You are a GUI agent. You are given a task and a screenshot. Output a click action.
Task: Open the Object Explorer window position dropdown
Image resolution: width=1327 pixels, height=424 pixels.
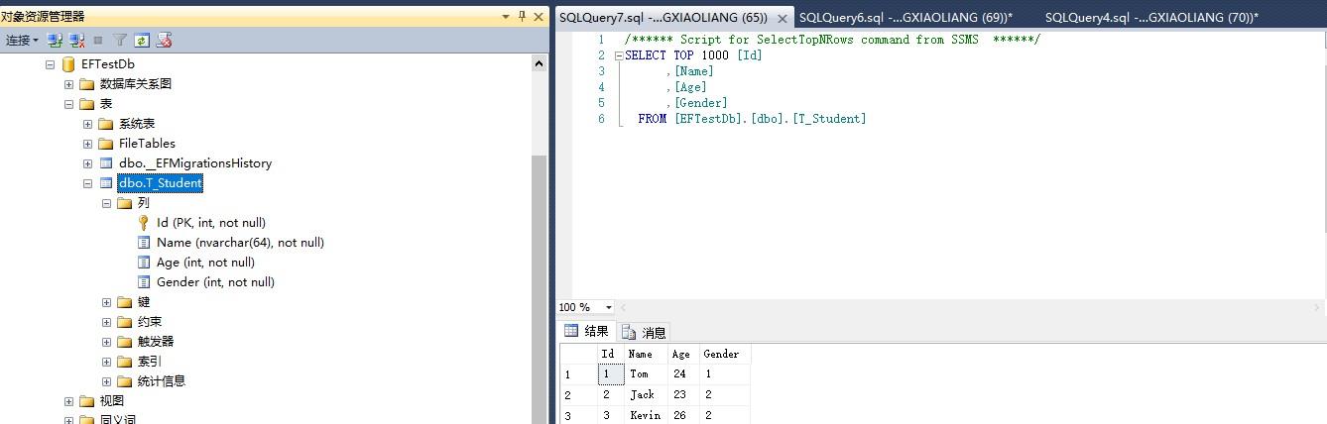pyautogui.click(x=506, y=17)
